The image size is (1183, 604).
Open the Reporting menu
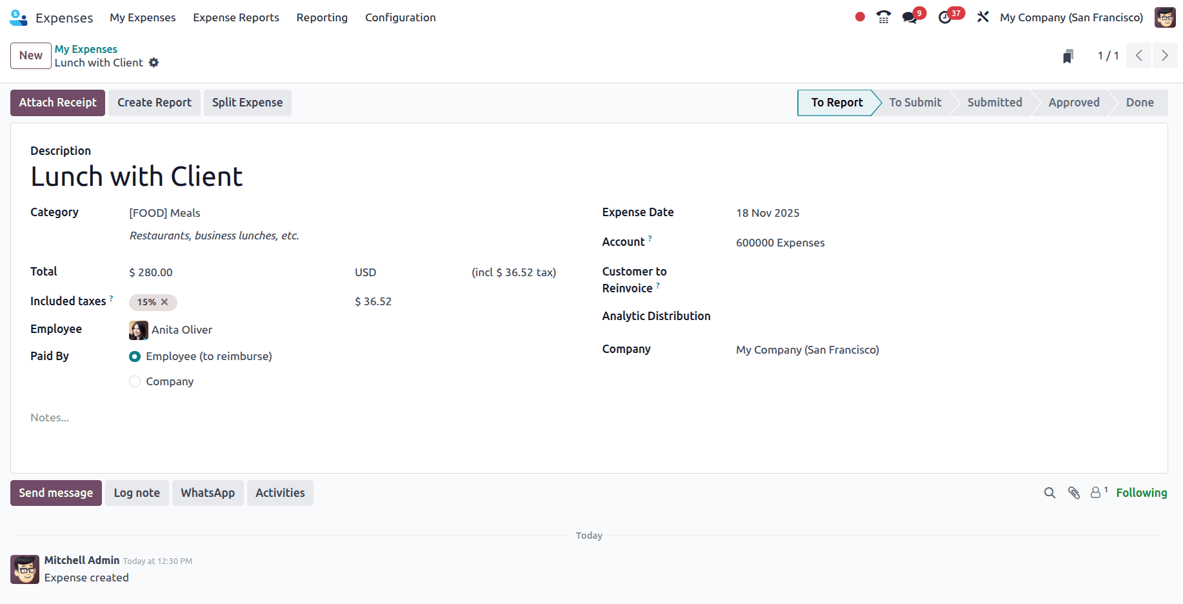click(x=322, y=17)
